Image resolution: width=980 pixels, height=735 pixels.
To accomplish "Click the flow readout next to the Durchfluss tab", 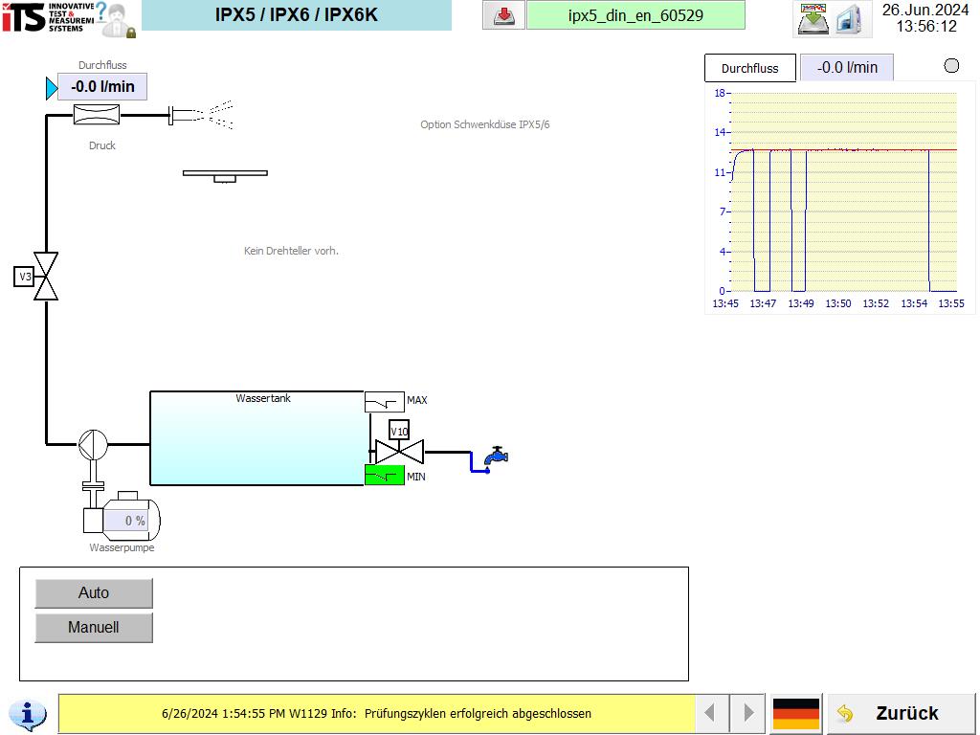I will (847, 68).
